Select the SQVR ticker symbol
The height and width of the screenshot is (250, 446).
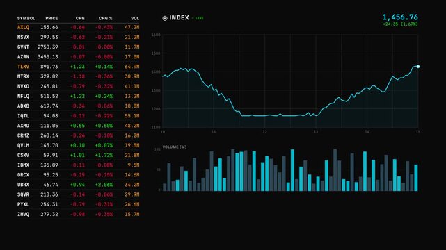(x=23, y=194)
